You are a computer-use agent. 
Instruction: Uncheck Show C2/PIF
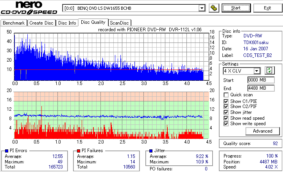click(226, 106)
